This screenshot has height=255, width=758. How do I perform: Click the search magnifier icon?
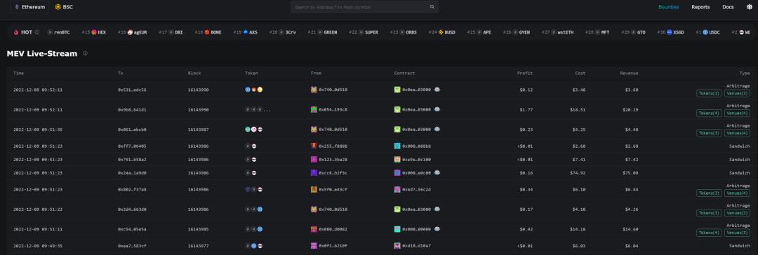click(432, 7)
